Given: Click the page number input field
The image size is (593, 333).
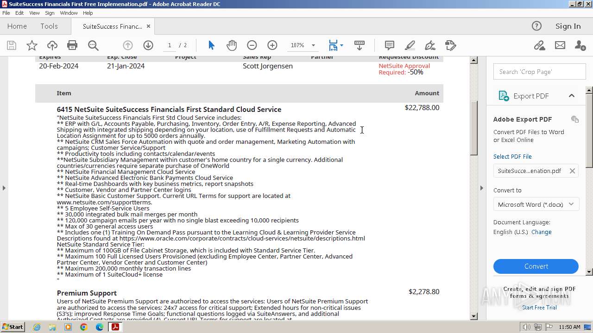Looking at the screenshot, I should 170,45.
